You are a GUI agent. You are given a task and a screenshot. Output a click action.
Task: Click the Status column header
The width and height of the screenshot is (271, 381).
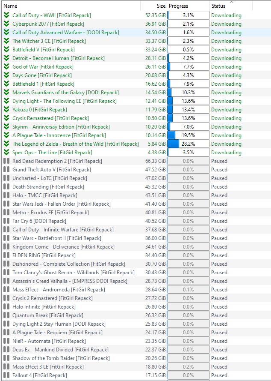[x=231, y=6]
